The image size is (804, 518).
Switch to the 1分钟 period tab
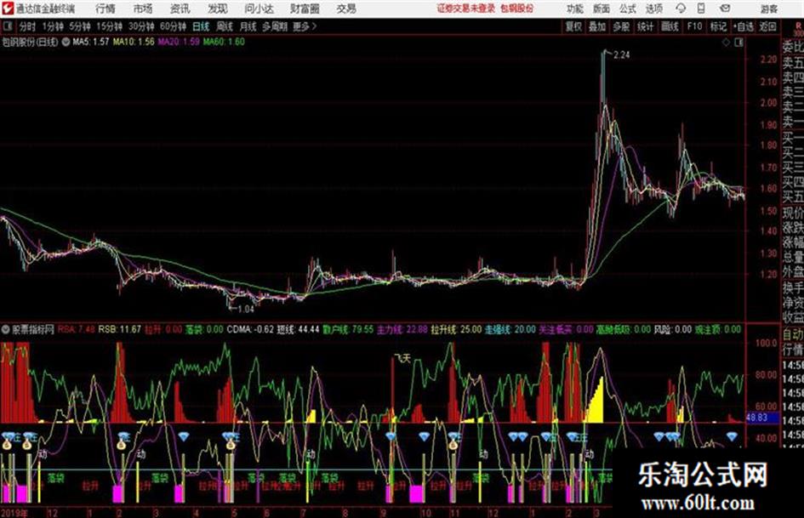tap(52, 26)
